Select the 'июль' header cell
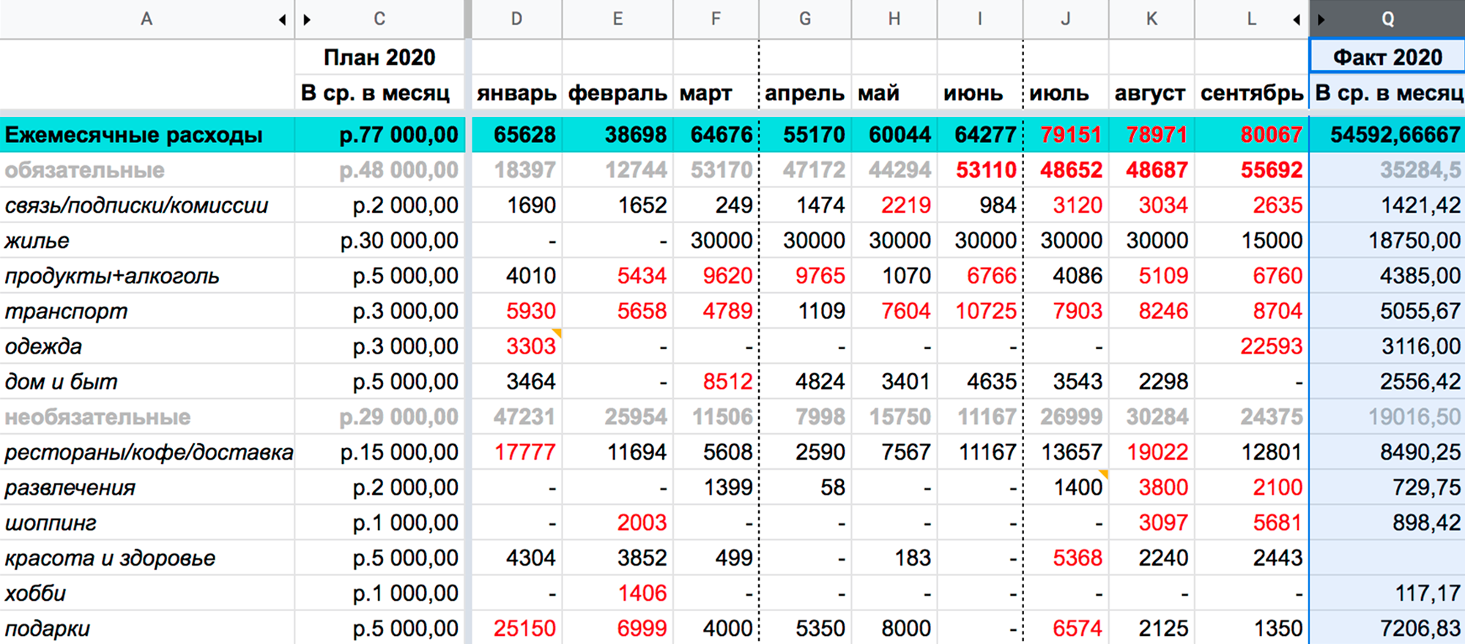 (1066, 93)
